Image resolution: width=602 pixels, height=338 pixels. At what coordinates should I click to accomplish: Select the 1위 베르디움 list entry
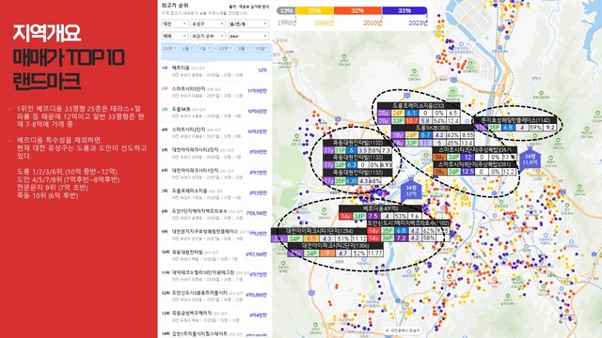tap(214, 71)
